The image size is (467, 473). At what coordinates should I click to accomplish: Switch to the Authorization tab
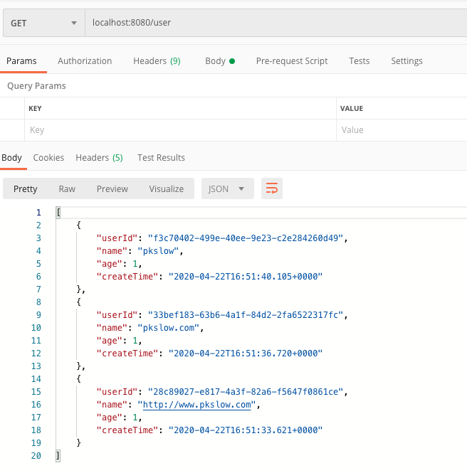point(85,61)
